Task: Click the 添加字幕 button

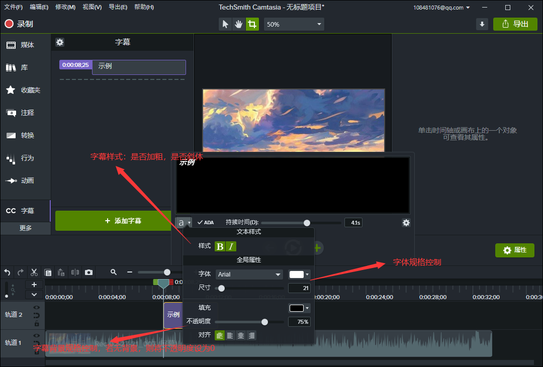Action: point(113,221)
